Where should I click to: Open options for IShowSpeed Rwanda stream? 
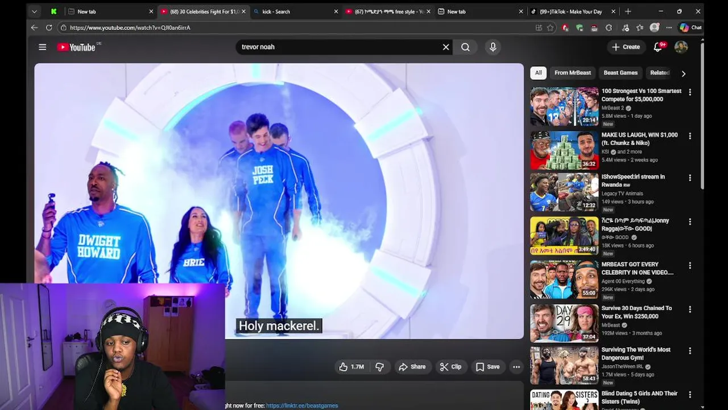(690, 178)
